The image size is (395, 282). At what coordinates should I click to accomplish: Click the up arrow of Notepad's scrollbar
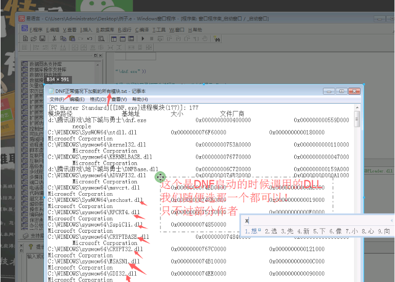(357, 108)
